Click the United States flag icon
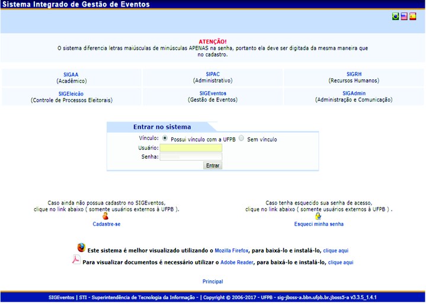 click(404, 17)
